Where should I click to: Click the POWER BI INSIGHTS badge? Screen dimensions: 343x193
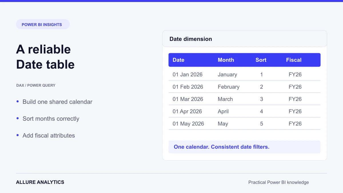tap(43, 24)
